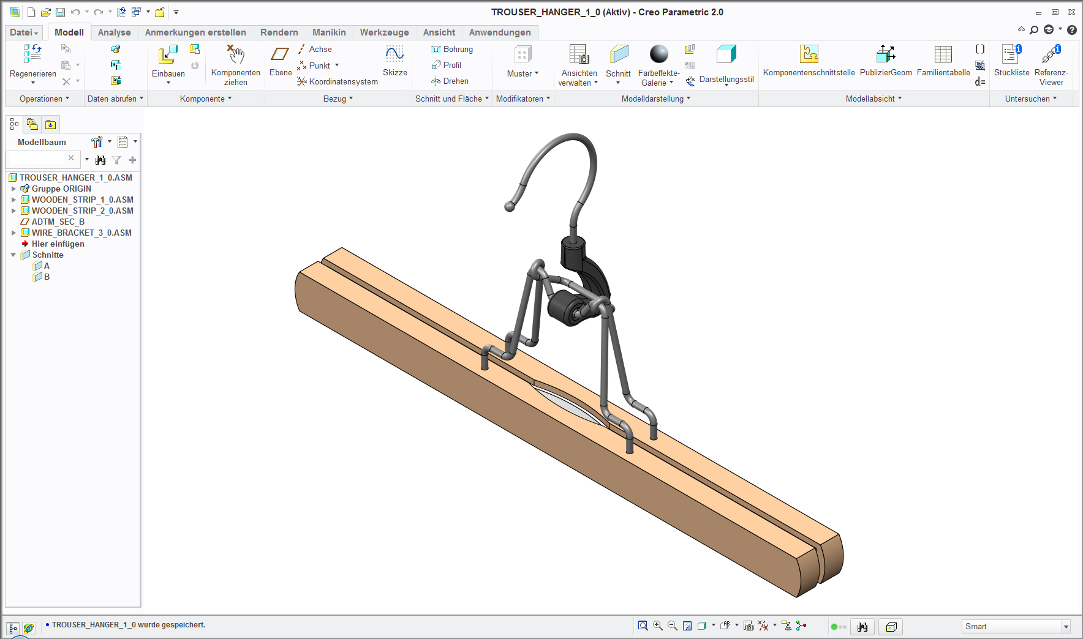The height and width of the screenshot is (639, 1083).
Task: Open the Farbeffekte-Galerie sphere icon
Action: pos(659,54)
